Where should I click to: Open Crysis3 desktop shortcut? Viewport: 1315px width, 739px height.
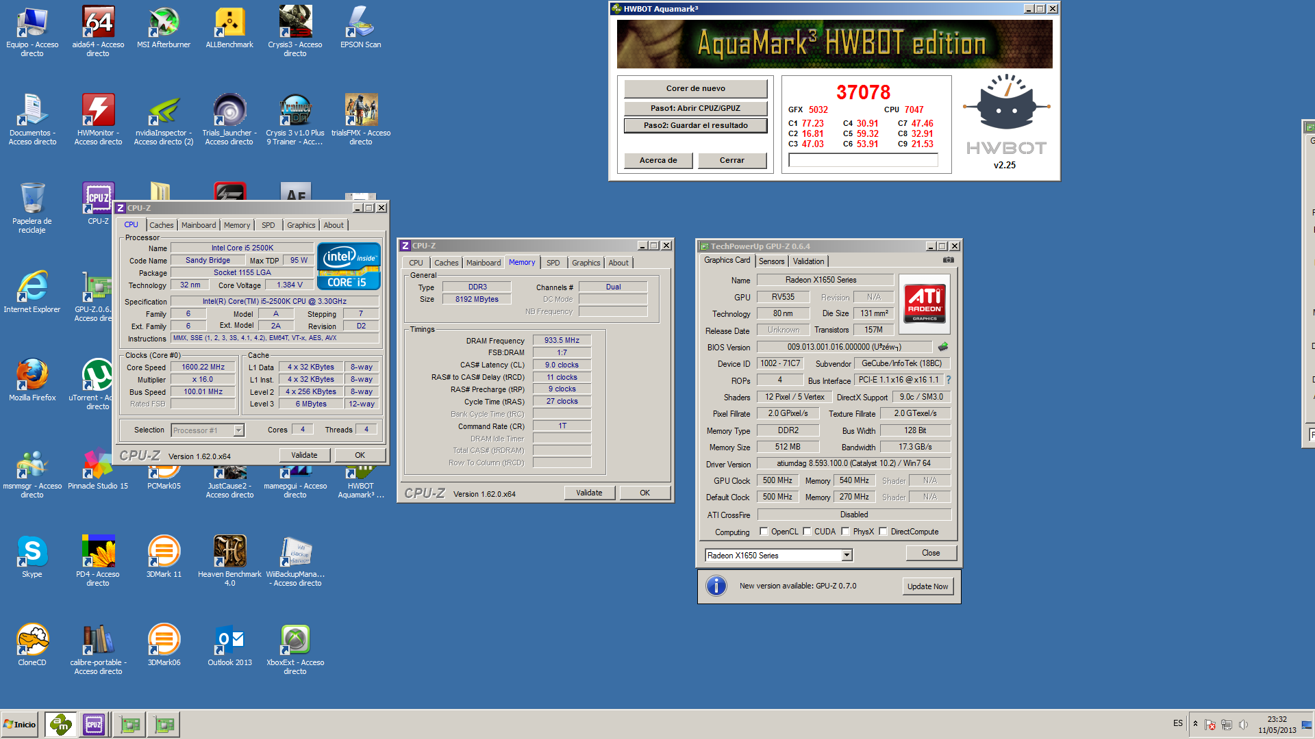(295, 31)
